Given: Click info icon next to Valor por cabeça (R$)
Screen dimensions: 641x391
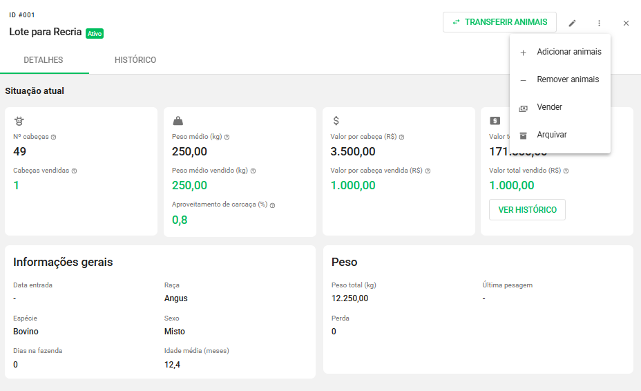Looking at the screenshot, I should pyautogui.click(x=401, y=137).
